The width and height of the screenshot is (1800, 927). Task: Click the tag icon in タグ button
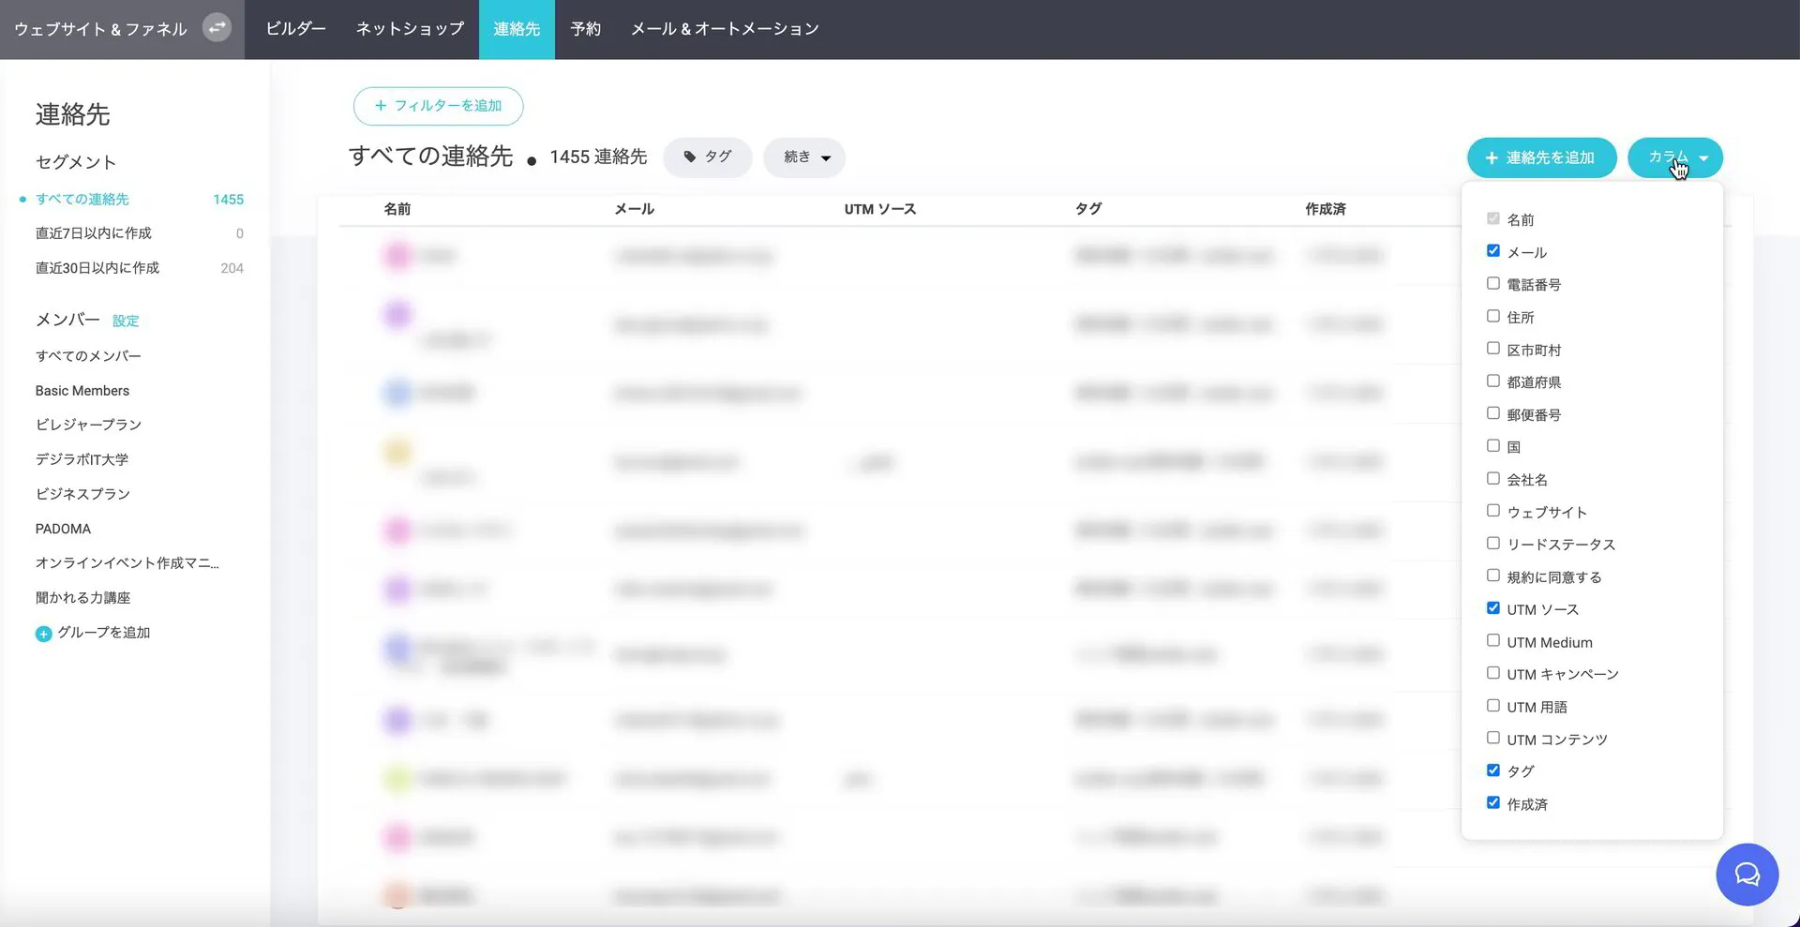pos(690,157)
